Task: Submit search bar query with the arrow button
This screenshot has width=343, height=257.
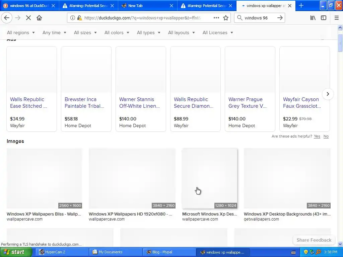Action: click(x=280, y=18)
